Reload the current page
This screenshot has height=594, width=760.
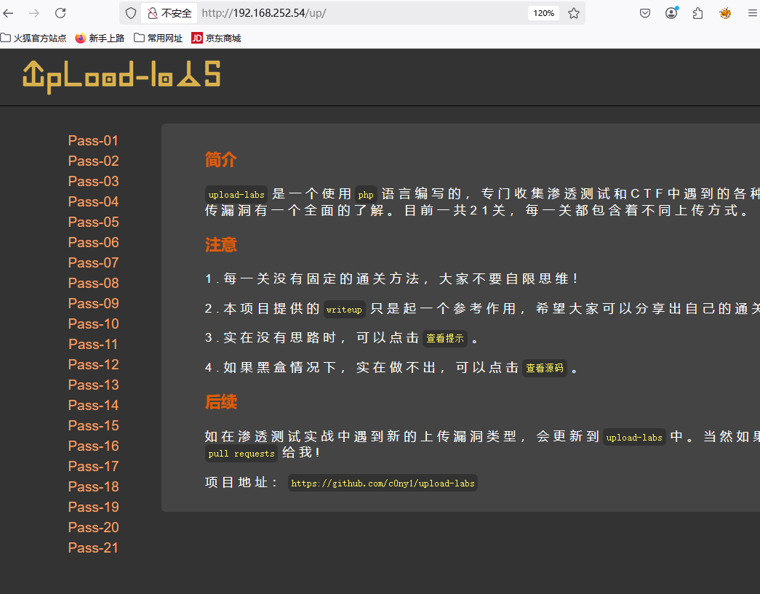tap(60, 12)
